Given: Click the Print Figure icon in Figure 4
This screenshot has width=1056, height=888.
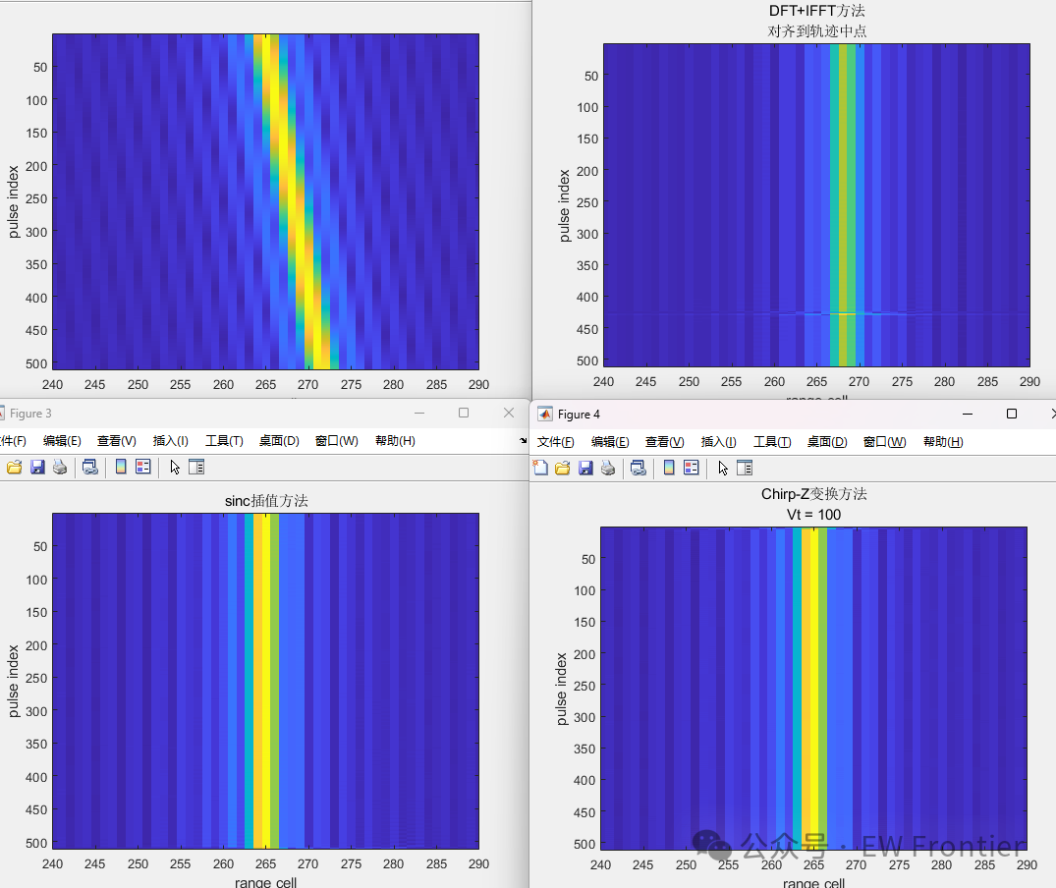Looking at the screenshot, I should (608, 468).
